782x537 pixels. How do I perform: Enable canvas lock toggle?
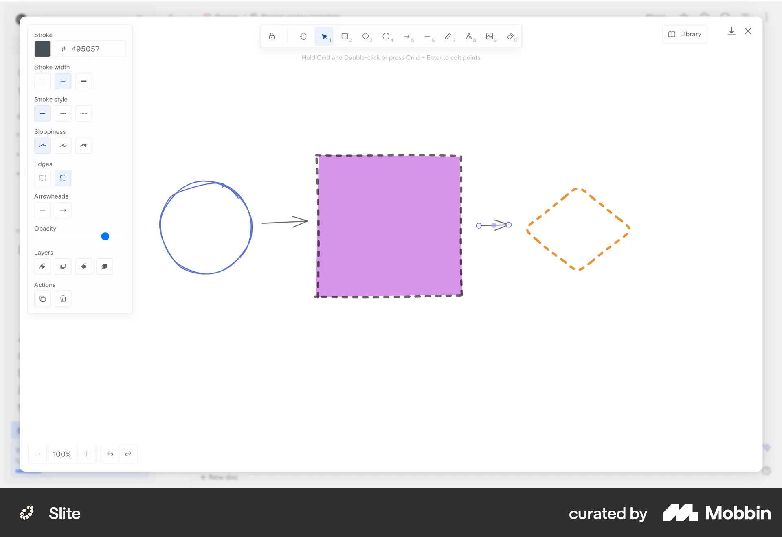click(x=272, y=36)
